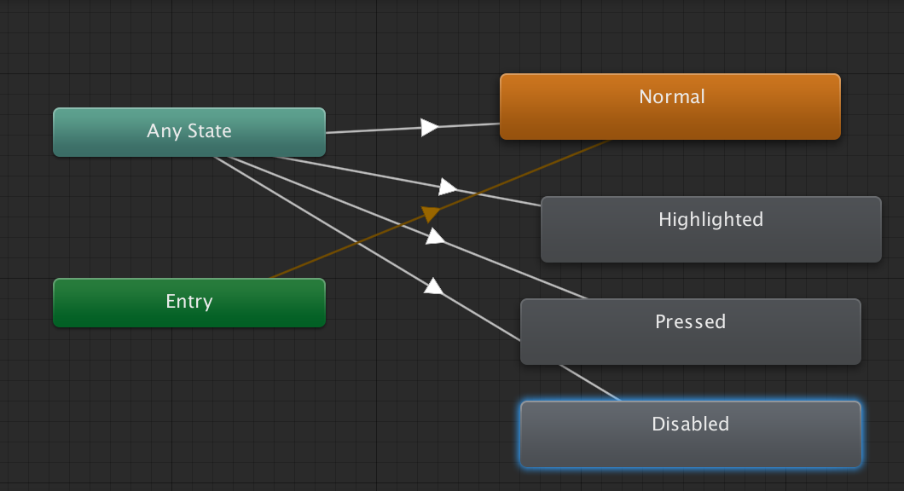The image size is (904, 491).
Task: Click the Any State label text
Action: (x=188, y=130)
